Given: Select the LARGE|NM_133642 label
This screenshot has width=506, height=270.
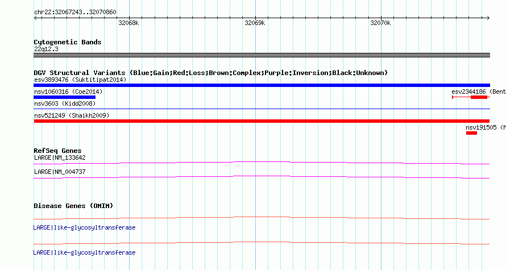Looking at the screenshot, I should tap(60, 158).
